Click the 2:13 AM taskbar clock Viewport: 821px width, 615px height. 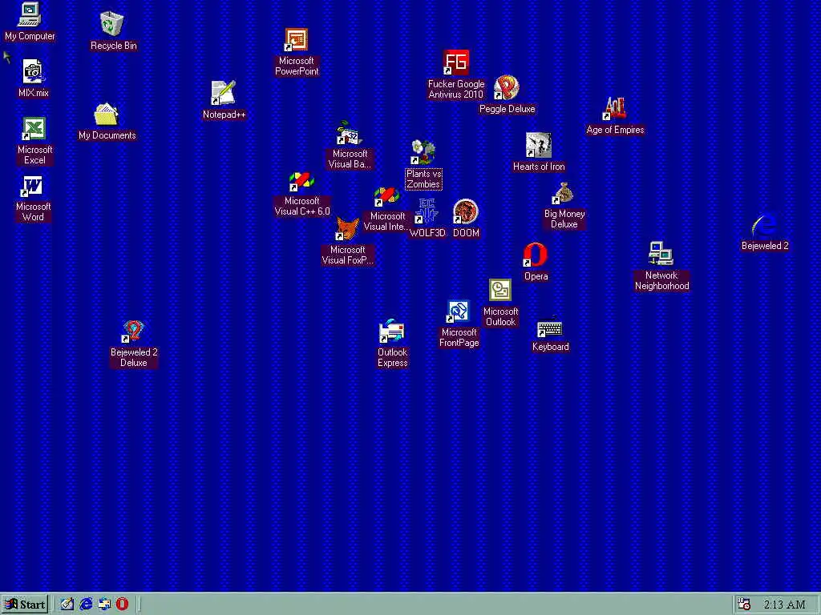[x=784, y=605]
